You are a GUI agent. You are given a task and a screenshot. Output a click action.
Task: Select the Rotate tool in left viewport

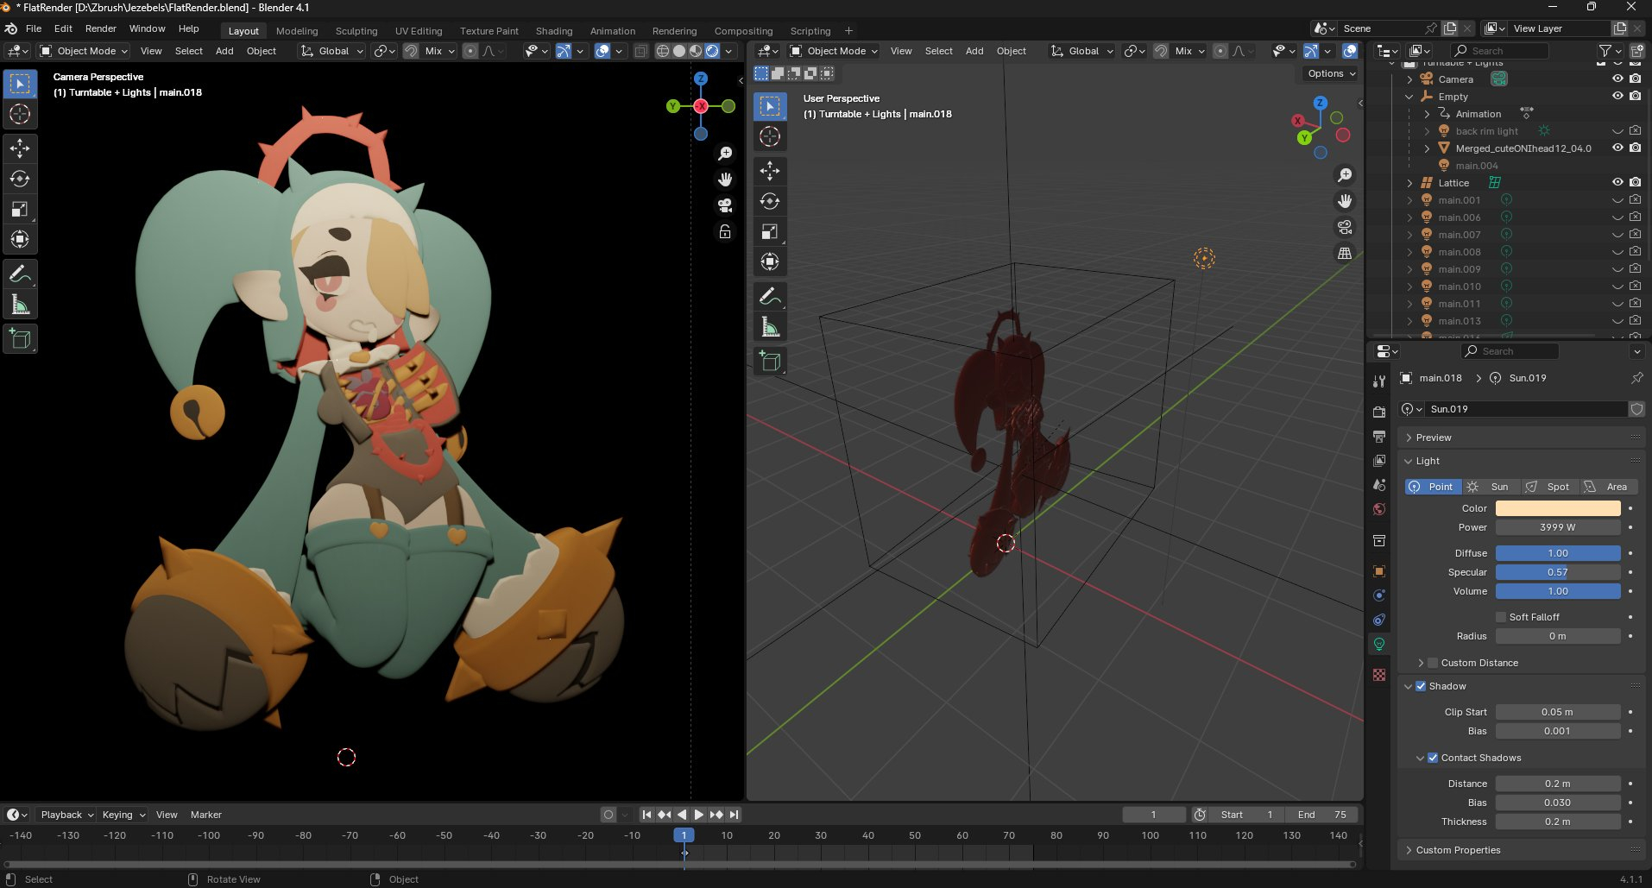coord(20,179)
